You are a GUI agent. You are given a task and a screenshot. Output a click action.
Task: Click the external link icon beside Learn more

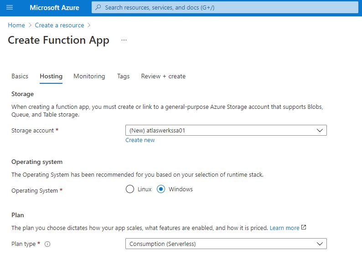coord(304,227)
